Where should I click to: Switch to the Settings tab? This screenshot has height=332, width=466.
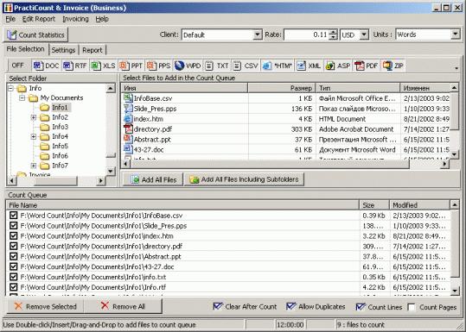coord(63,50)
